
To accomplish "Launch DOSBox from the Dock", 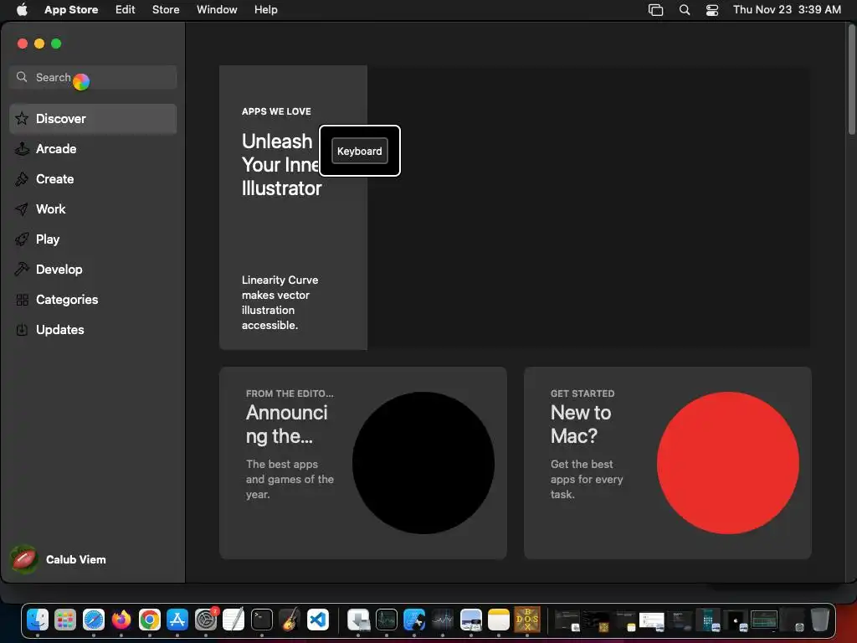I will [x=527, y=620].
